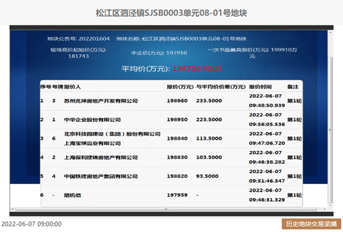
Task: Click price difference 103.5000
Action: click(209, 157)
